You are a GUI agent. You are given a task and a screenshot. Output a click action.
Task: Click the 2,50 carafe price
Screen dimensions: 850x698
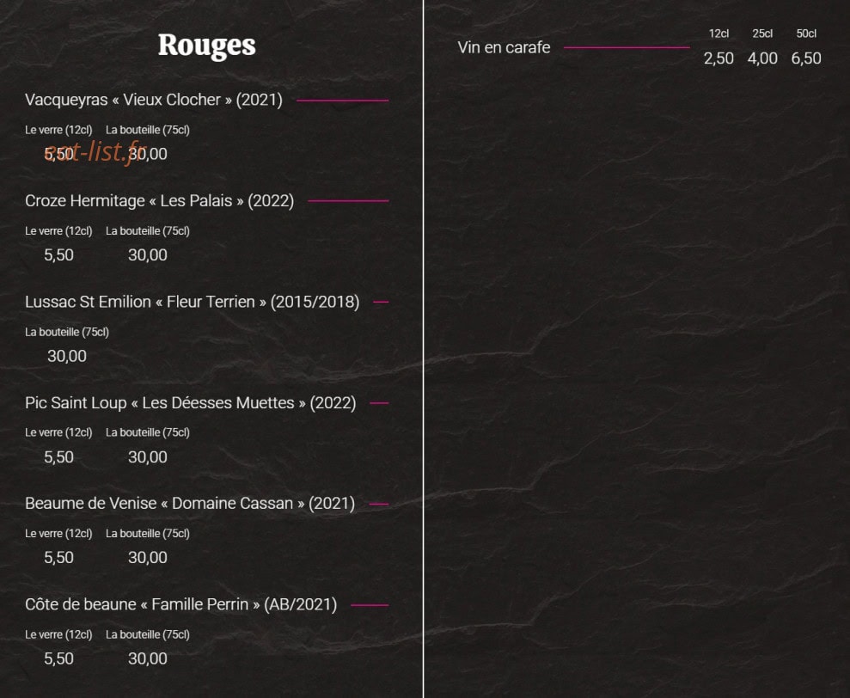tap(719, 58)
